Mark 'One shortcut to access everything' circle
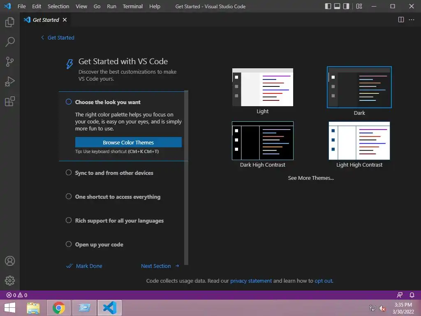Screen dimensions: 421x316 (69, 196)
